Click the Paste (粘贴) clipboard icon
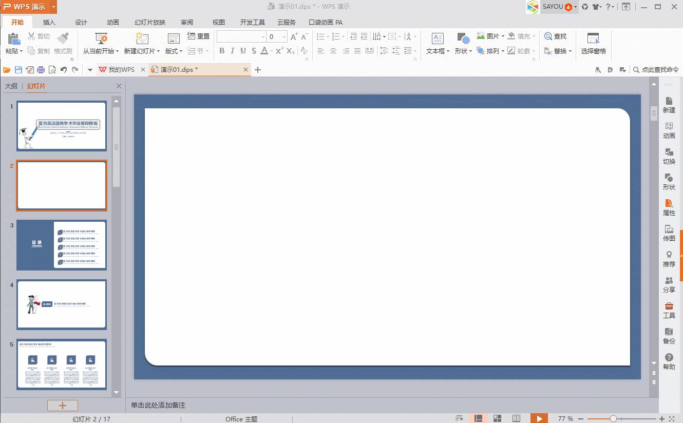This screenshot has width=683, height=423. [x=13, y=39]
